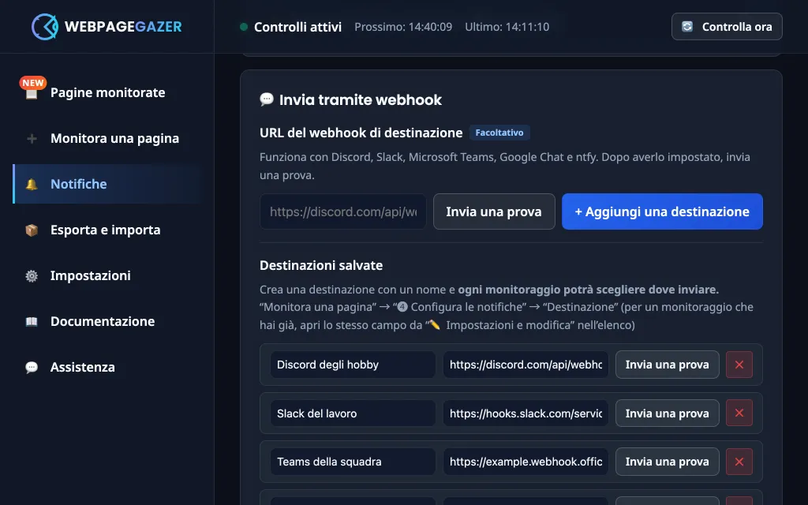Click the gear icon beside Impostazioni

point(32,275)
